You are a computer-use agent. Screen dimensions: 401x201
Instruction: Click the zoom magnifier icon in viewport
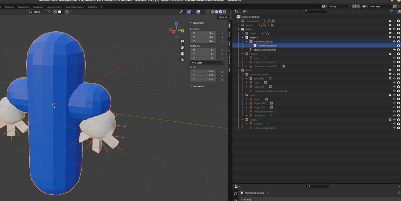tap(182, 41)
